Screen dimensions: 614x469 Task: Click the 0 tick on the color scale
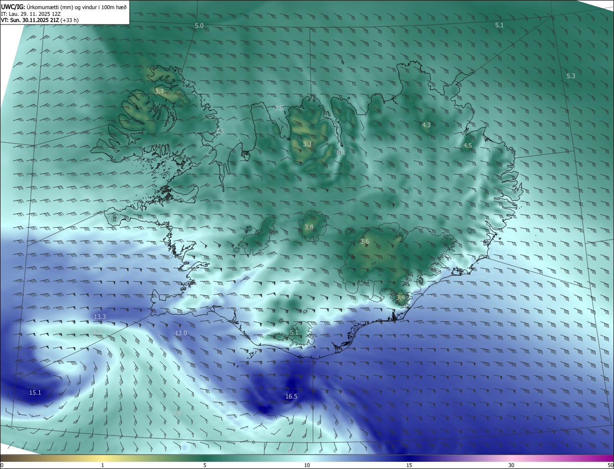coord(2,465)
